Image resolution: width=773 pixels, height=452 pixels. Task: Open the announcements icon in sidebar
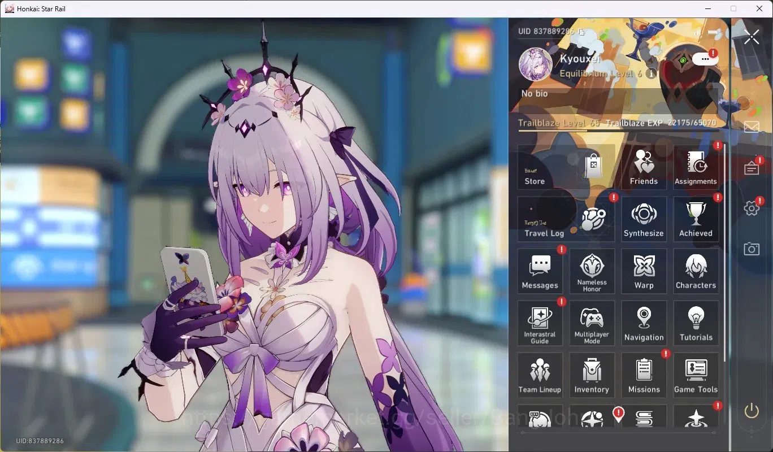tap(751, 168)
